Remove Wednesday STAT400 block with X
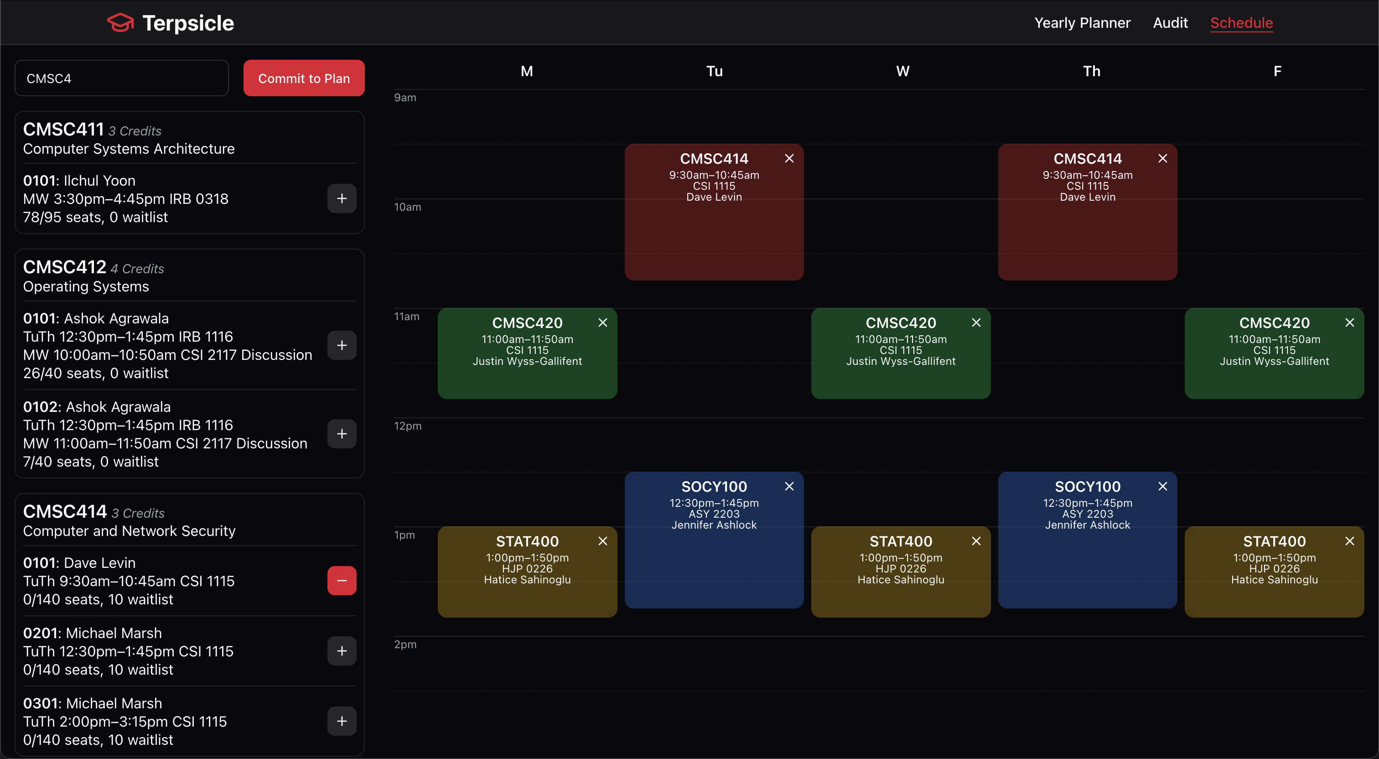1379x759 pixels. pyautogui.click(x=976, y=541)
